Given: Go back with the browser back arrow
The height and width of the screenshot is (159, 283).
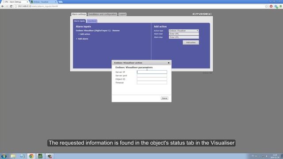Looking at the screenshot, I should click(x=3, y=6).
